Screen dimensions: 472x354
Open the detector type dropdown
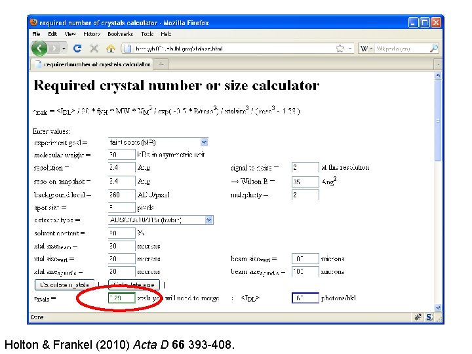coord(161,220)
